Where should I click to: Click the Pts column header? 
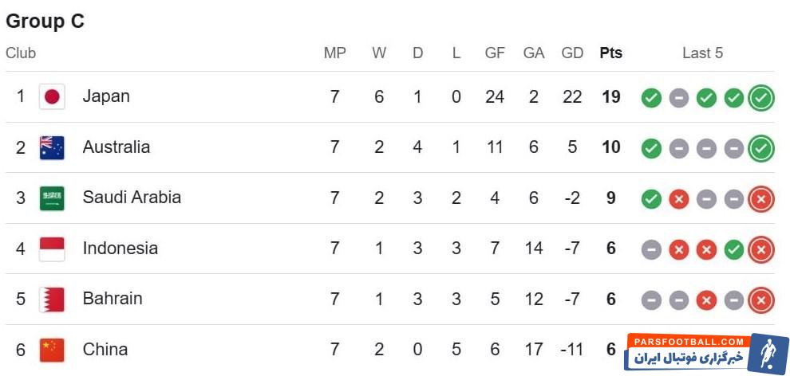click(x=610, y=53)
